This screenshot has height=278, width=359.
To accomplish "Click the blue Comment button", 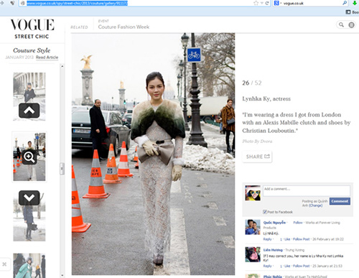I will [x=340, y=201].
